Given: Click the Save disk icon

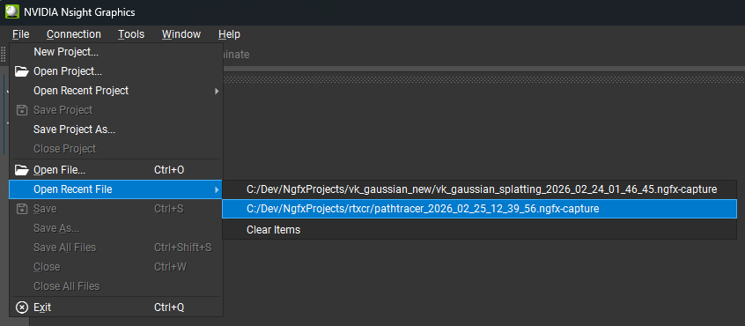Looking at the screenshot, I should 22,209.
